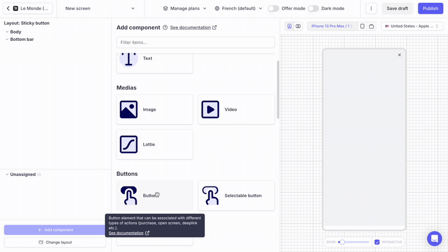Open the French (default) language dropdown
The width and height of the screenshot is (448, 252).
tap(239, 8)
